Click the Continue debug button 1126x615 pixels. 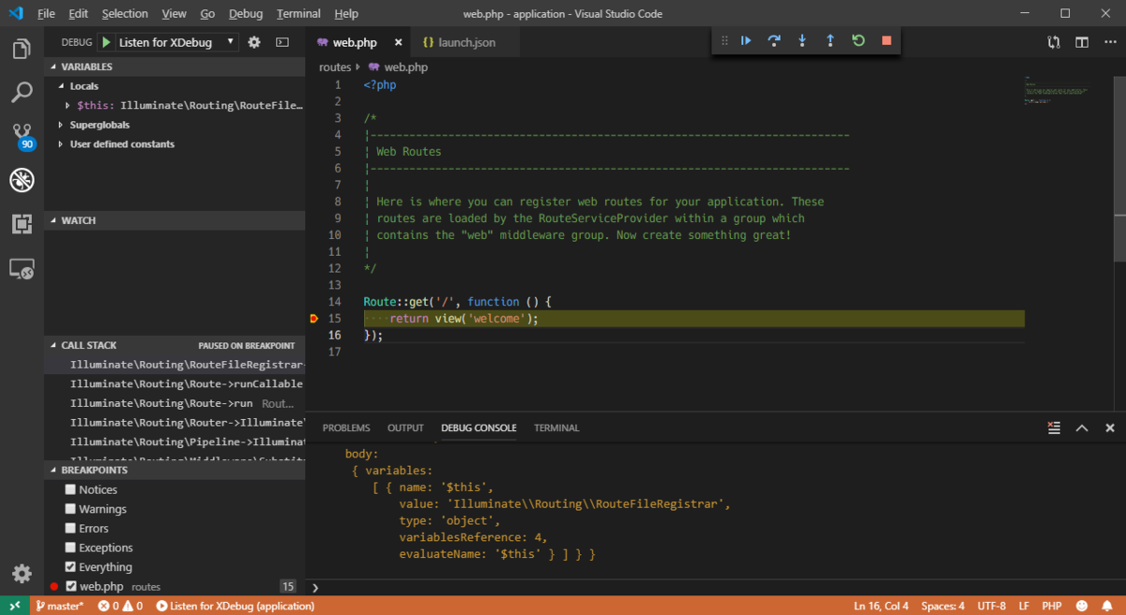coord(746,41)
